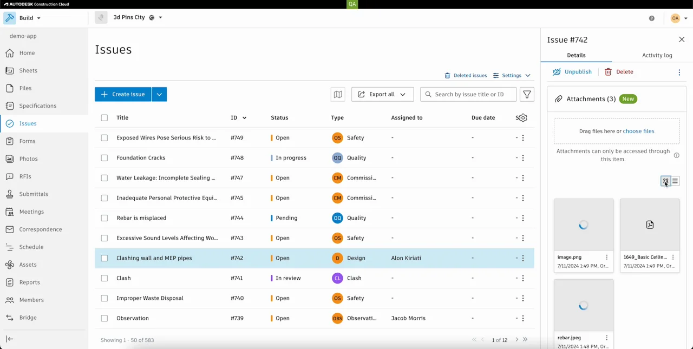
Task: Sort by Title column header
Action: 122,118
